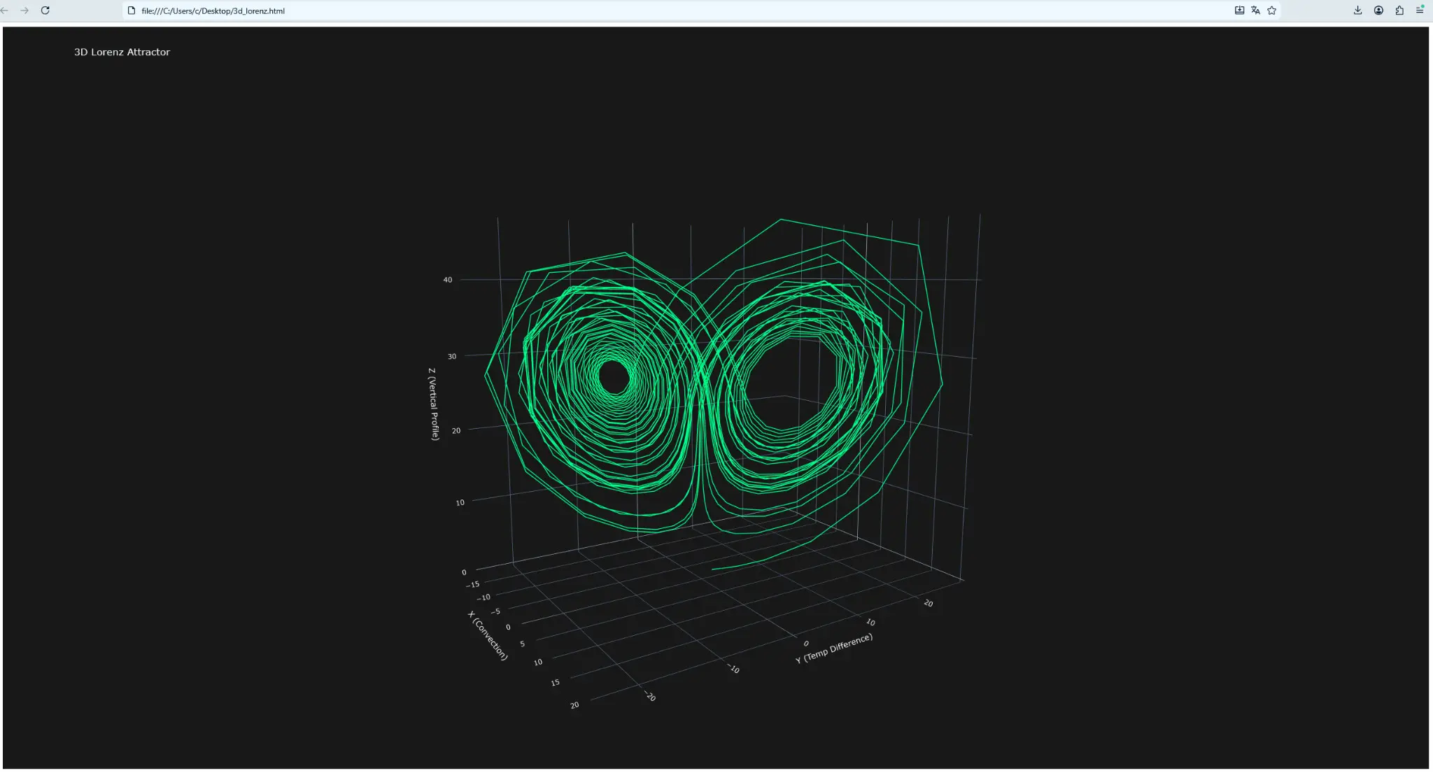The width and height of the screenshot is (1433, 773).
Task: Open the extensions puzzle icon
Action: coord(1399,10)
